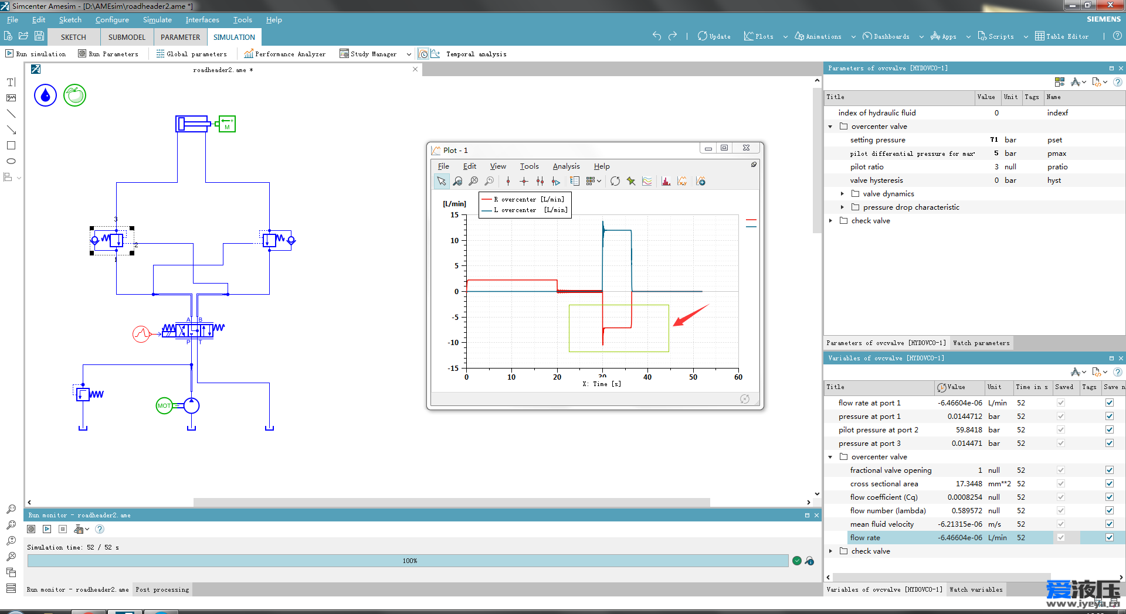Launch the Performance Analyzer
The width and height of the screenshot is (1126, 614).
pos(285,54)
